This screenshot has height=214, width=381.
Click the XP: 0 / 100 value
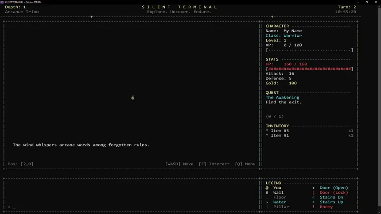(x=292, y=45)
